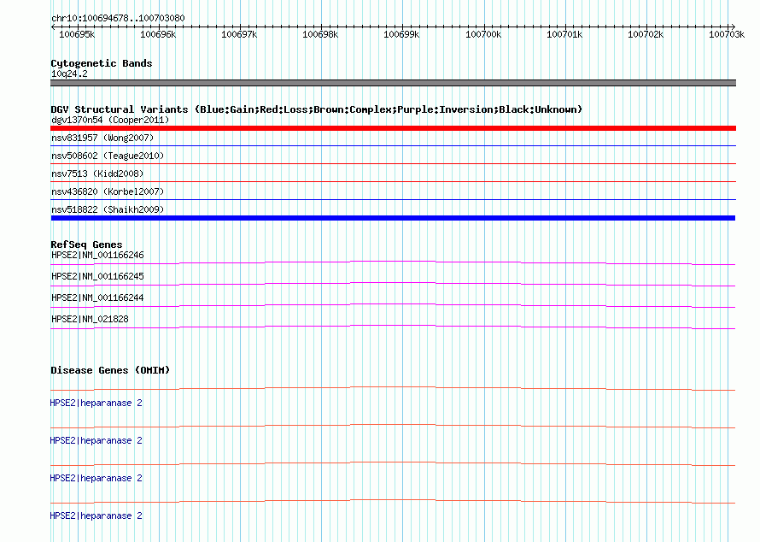This screenshot has width=760, height=542.
Task: Click the 100696k ruler tick label
Action: 158,34
